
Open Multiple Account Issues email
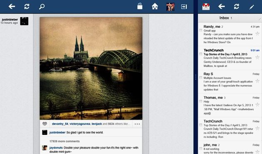pos(230,82)
